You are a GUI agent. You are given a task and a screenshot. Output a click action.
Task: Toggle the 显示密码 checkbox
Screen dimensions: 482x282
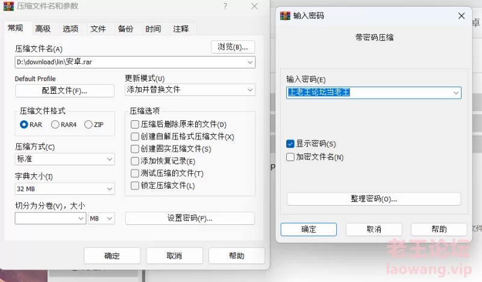[x=291, y=144]
